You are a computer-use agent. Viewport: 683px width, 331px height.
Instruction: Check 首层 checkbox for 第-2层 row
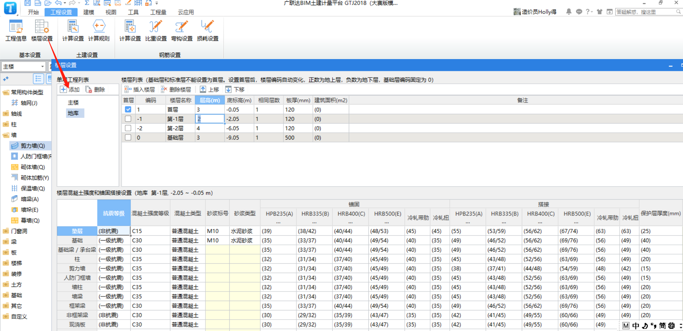click(x=128, y=128)
